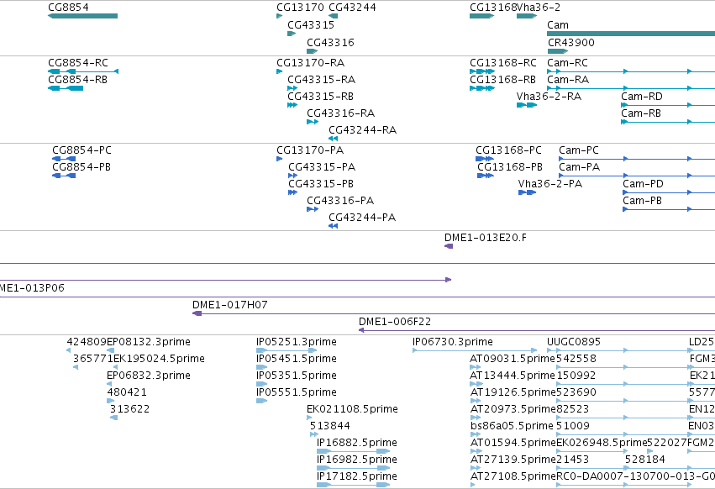Select the CG8854-PB protein label

[81, 167]
